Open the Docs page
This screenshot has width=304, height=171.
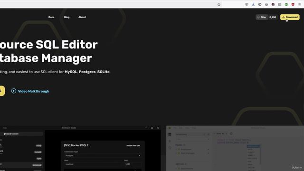click(51, 17)
